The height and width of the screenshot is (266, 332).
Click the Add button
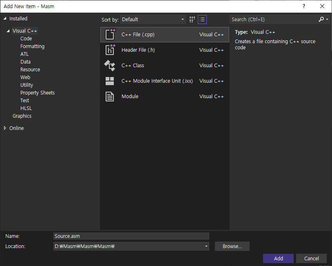(278, 258)
